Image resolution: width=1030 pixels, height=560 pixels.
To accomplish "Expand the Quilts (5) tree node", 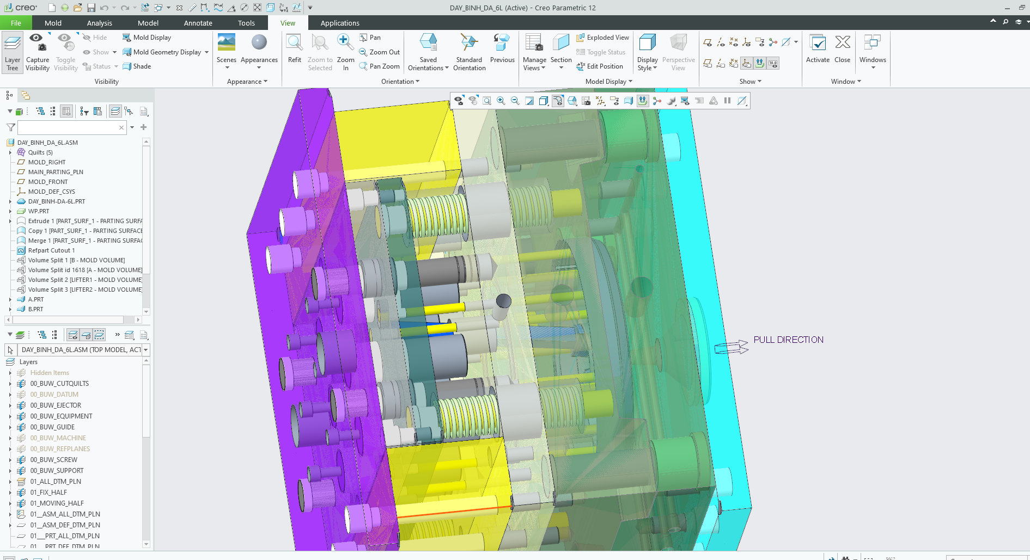I will point(10,152).
